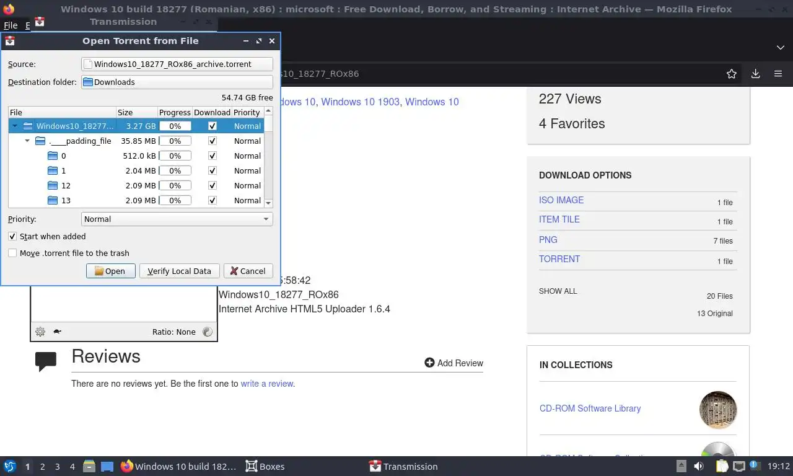Click the Open button
The height and width of the screenshot is (476, 793).
[111, 271]
